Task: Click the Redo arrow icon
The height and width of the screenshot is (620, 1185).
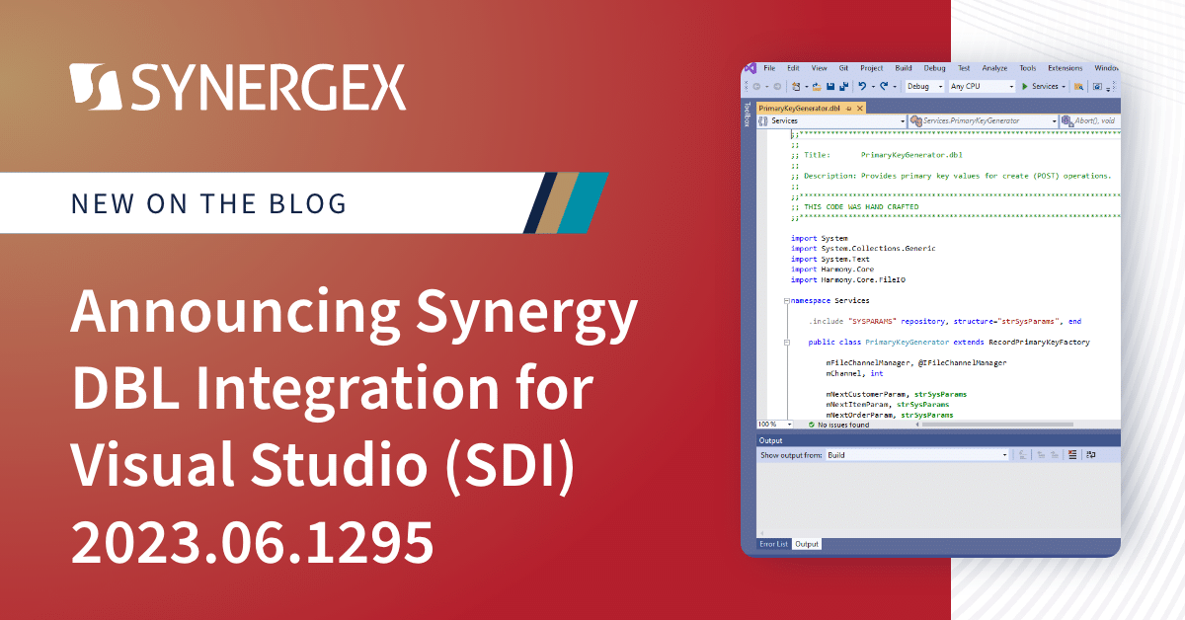Action: pyautogui.click(x=884, y=87)
